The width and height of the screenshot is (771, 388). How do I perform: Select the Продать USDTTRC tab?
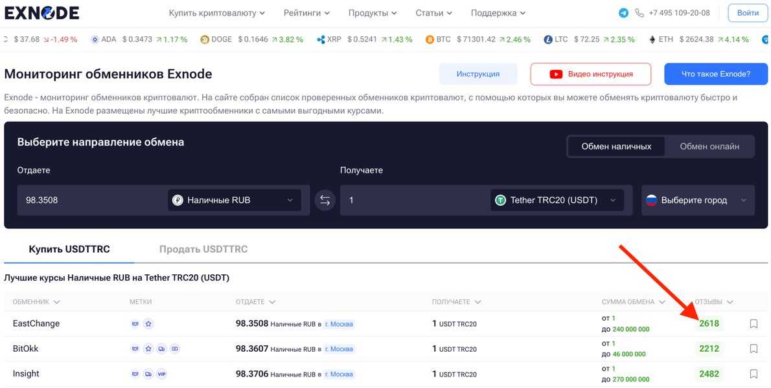[x=203, y=249]
